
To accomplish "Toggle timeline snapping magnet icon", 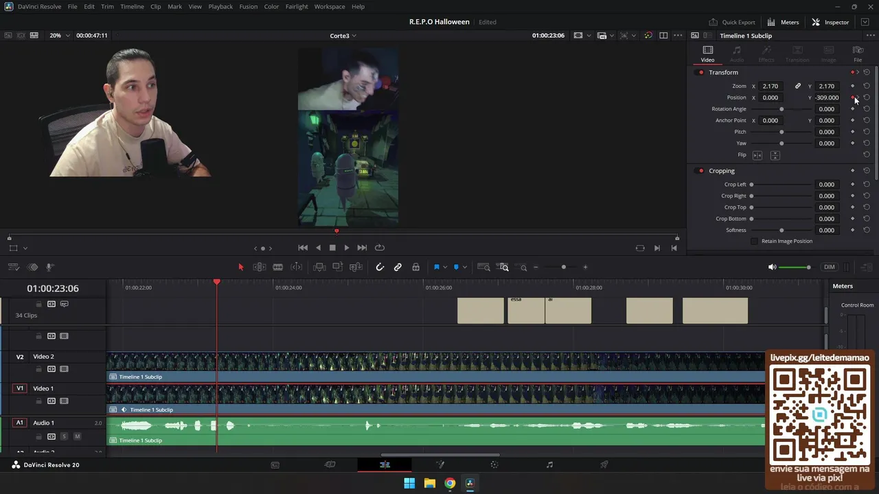I will click(x=380, y=267).
